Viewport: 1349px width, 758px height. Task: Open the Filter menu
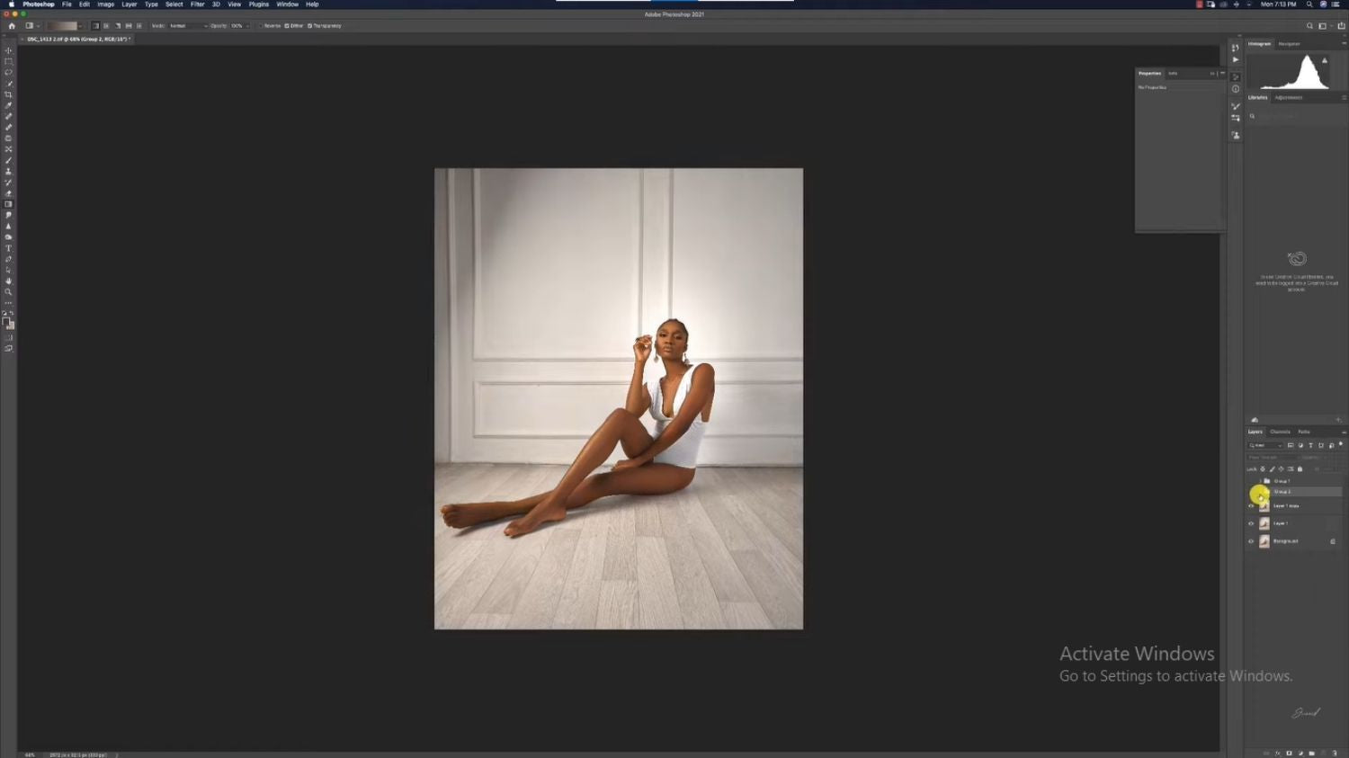[x=197, y=4]
